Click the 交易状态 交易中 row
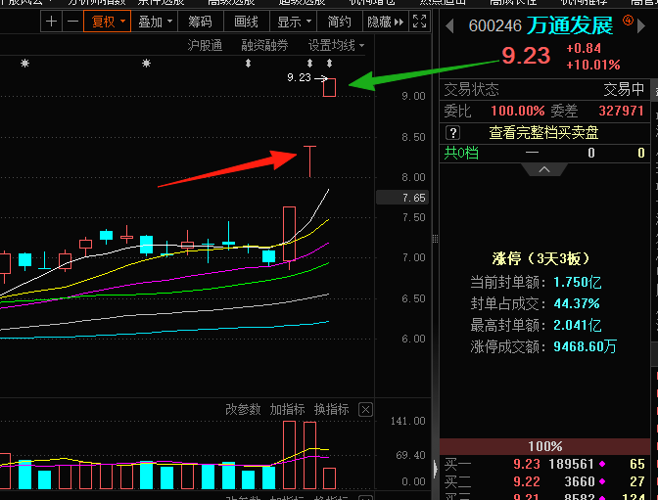Screen dimensions: 658x500 [544, 89]
